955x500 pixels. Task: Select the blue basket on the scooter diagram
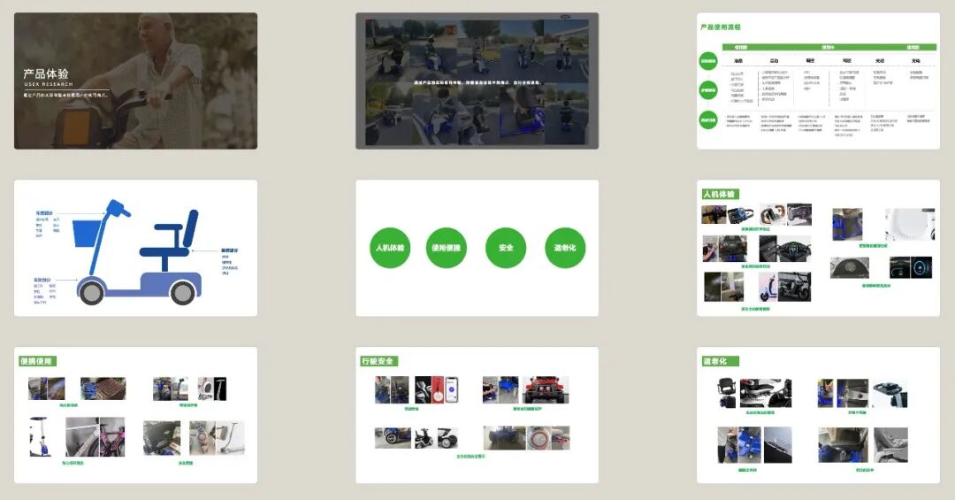pyautogui.click(x=87, y=233)
